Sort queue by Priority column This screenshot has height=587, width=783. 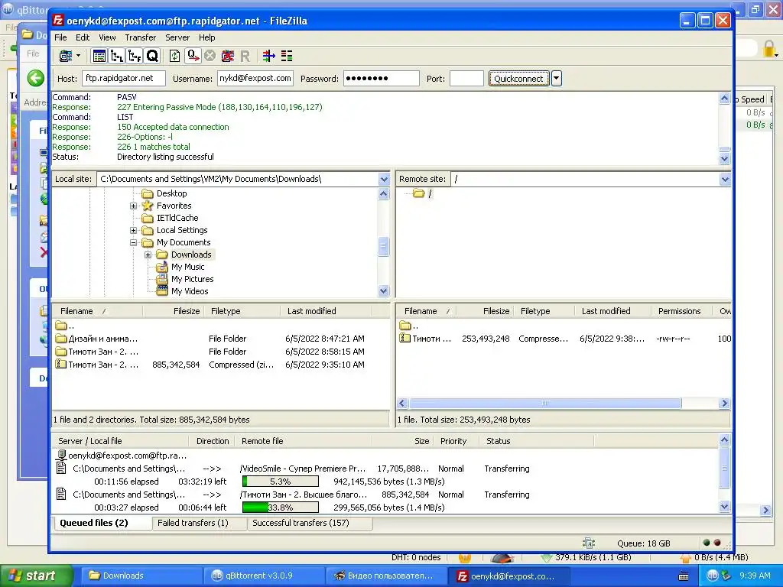[456, 441]
